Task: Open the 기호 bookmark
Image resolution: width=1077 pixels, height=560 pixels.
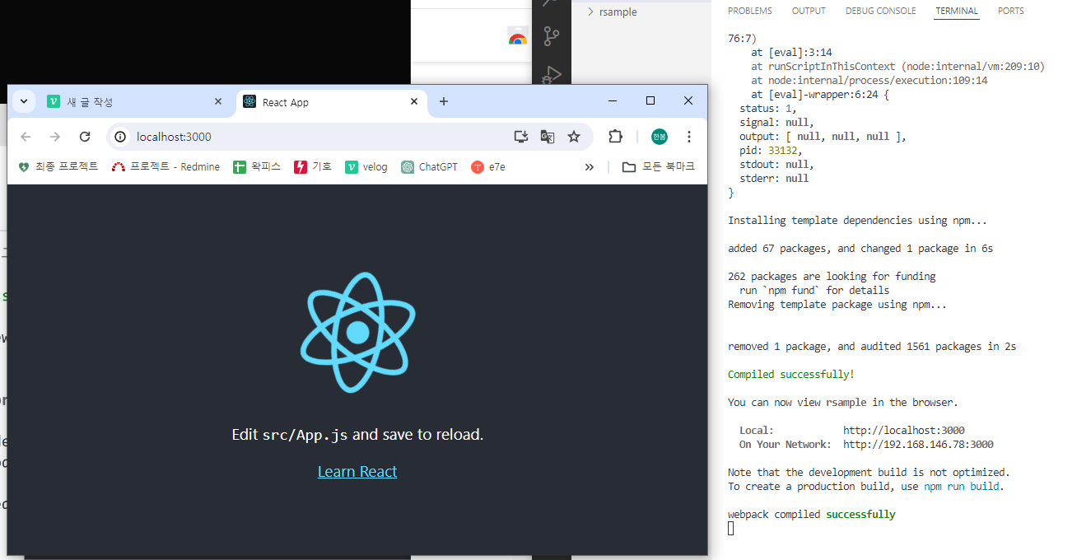Action: coord(313,166)
